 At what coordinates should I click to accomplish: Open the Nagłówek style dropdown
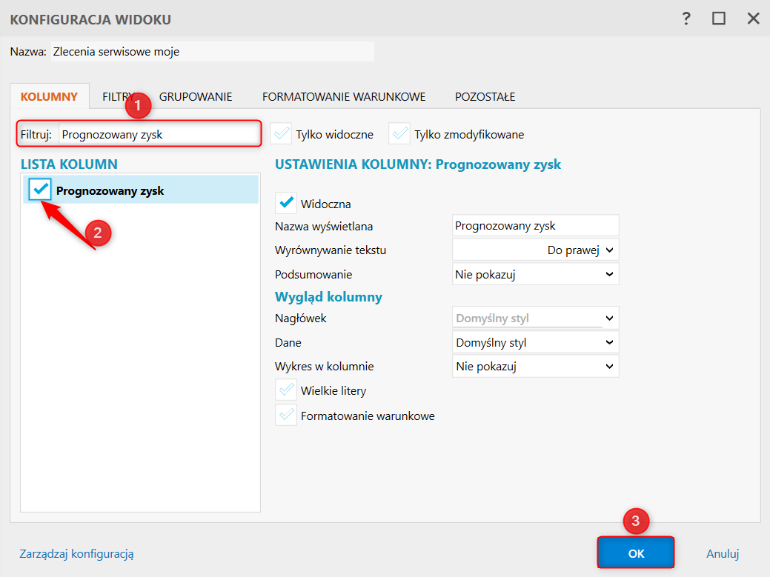click(535, 318)
